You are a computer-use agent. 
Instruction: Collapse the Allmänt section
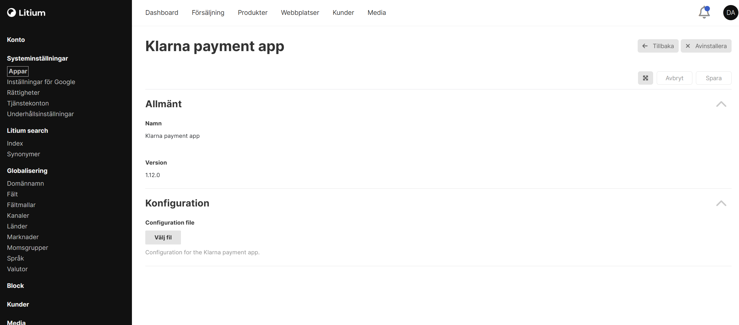721,104
